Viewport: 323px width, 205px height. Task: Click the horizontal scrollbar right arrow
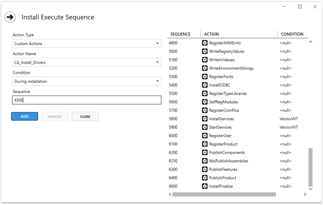tap(305, 194)
